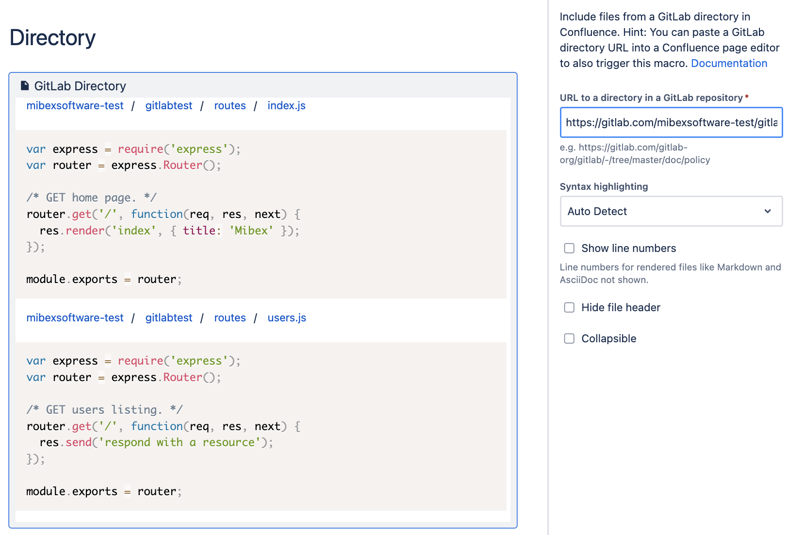Click mibexsoftware-test link above index.js

75,106
